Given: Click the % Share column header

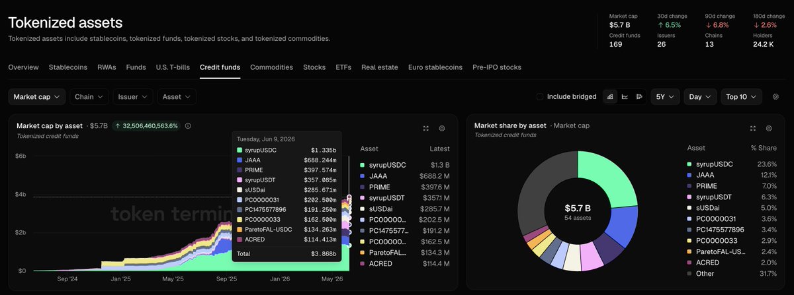Looking at the screenshot, I should coord(764,148).
